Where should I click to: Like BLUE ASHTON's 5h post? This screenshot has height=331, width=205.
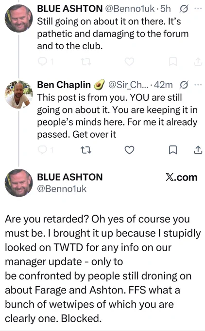pos(129,62)
